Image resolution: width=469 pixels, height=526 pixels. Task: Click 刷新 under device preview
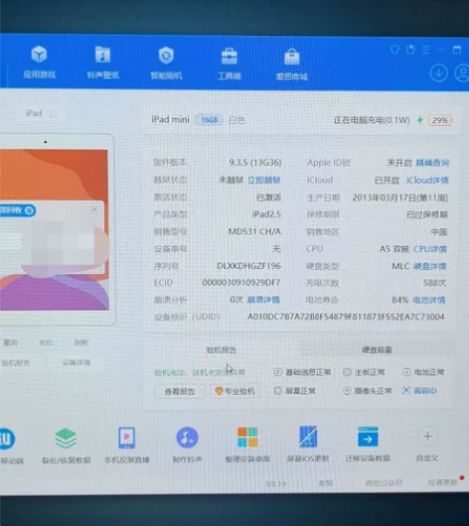80,342
